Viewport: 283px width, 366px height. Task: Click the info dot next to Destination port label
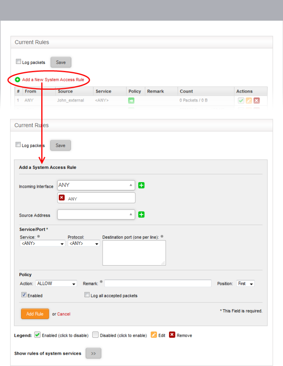click(162, 236)
